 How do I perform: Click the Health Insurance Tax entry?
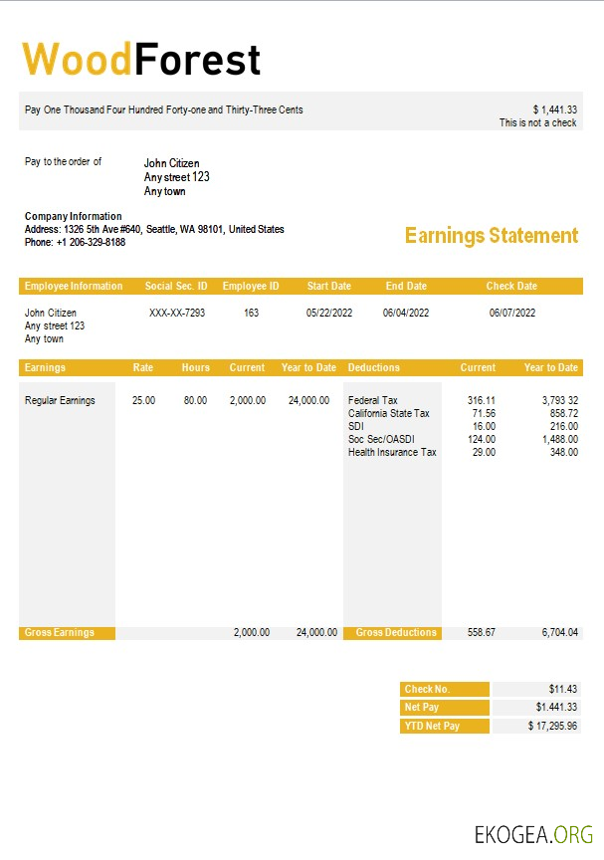(392, 452)
